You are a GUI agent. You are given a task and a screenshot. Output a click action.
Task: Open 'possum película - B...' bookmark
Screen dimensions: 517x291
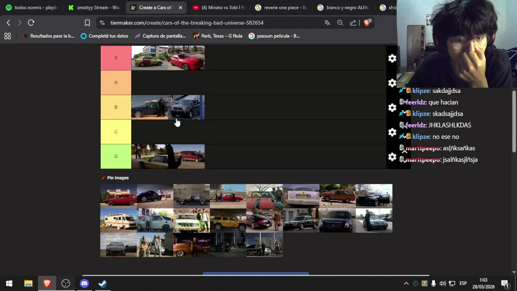point(274,36)
